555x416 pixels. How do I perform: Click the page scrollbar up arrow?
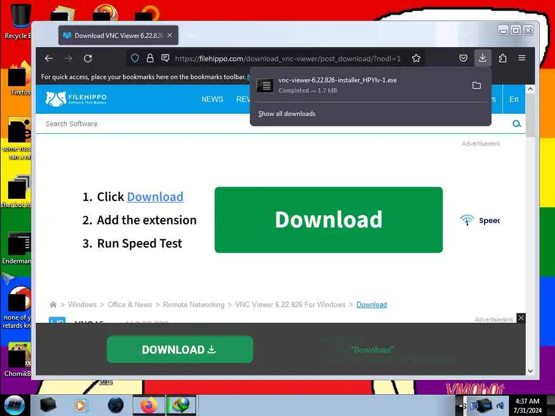tap(530, 89)
